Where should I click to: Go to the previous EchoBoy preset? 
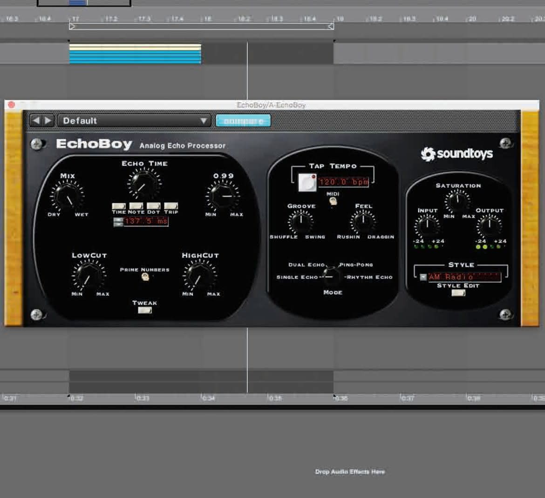pyautogui.click(x=36, y=120)
